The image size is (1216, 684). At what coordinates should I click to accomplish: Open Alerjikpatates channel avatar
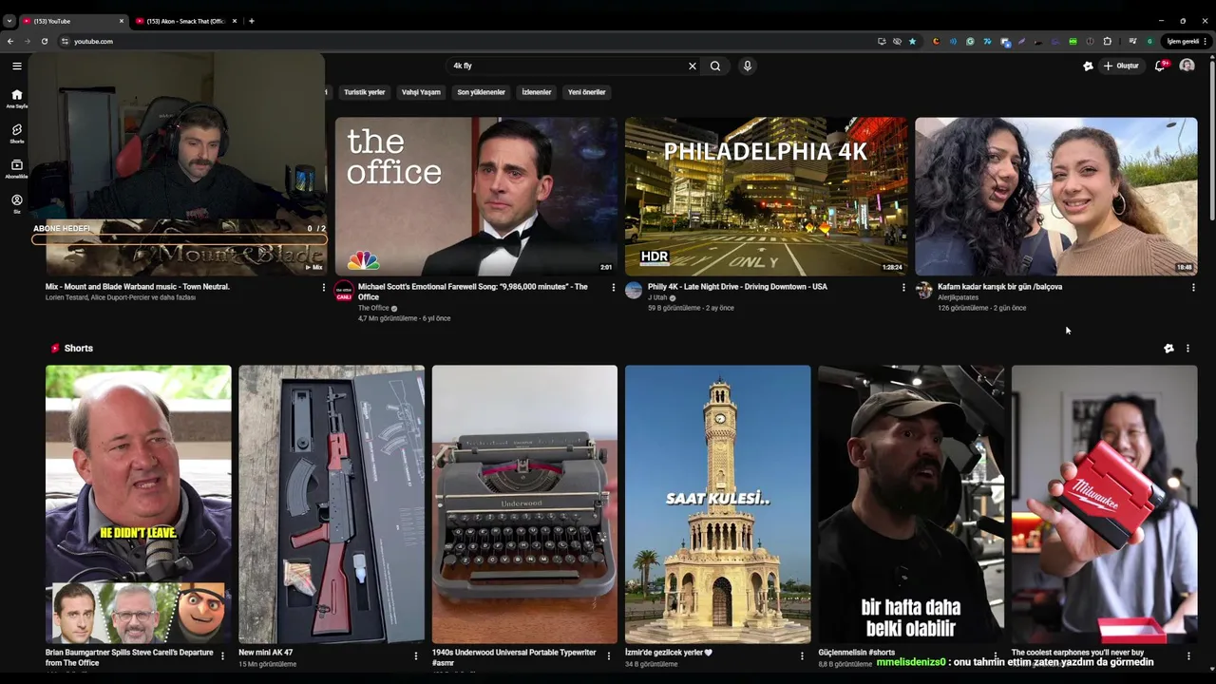(923, 291)
